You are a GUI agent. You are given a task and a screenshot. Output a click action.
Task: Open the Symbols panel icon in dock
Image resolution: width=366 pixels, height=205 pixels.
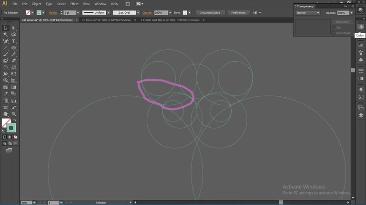[361, 60]
